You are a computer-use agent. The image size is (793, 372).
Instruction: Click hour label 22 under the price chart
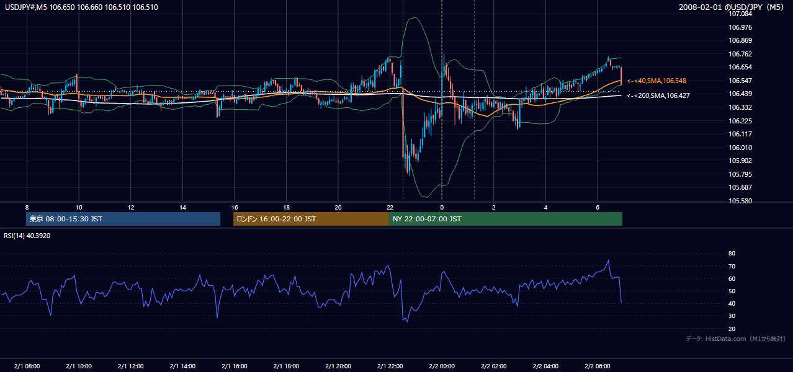click(x=390, y=207)
